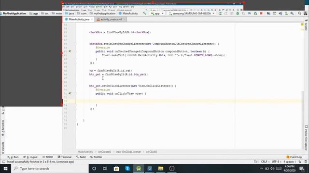This screenshot has height=173, width=309.
Task: Click the Windows Start button
Action: (x=5, y=169)
